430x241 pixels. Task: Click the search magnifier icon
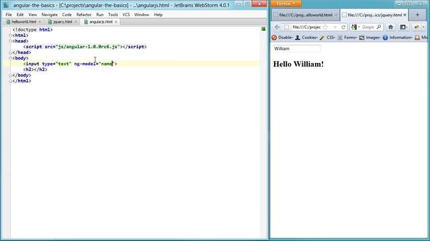(x=379, y=27)
